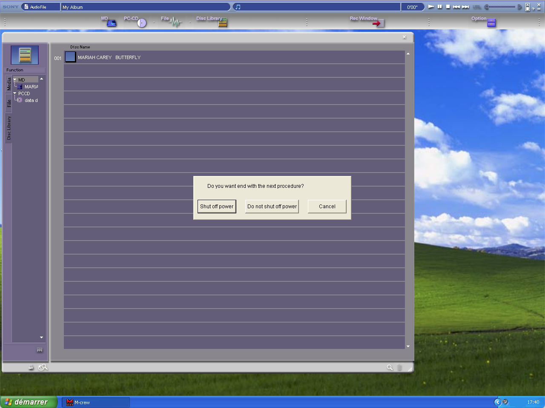The width and height of the screenshot is (545, 408).
Task: Open the Option settings icon
Action: (491, 23)
